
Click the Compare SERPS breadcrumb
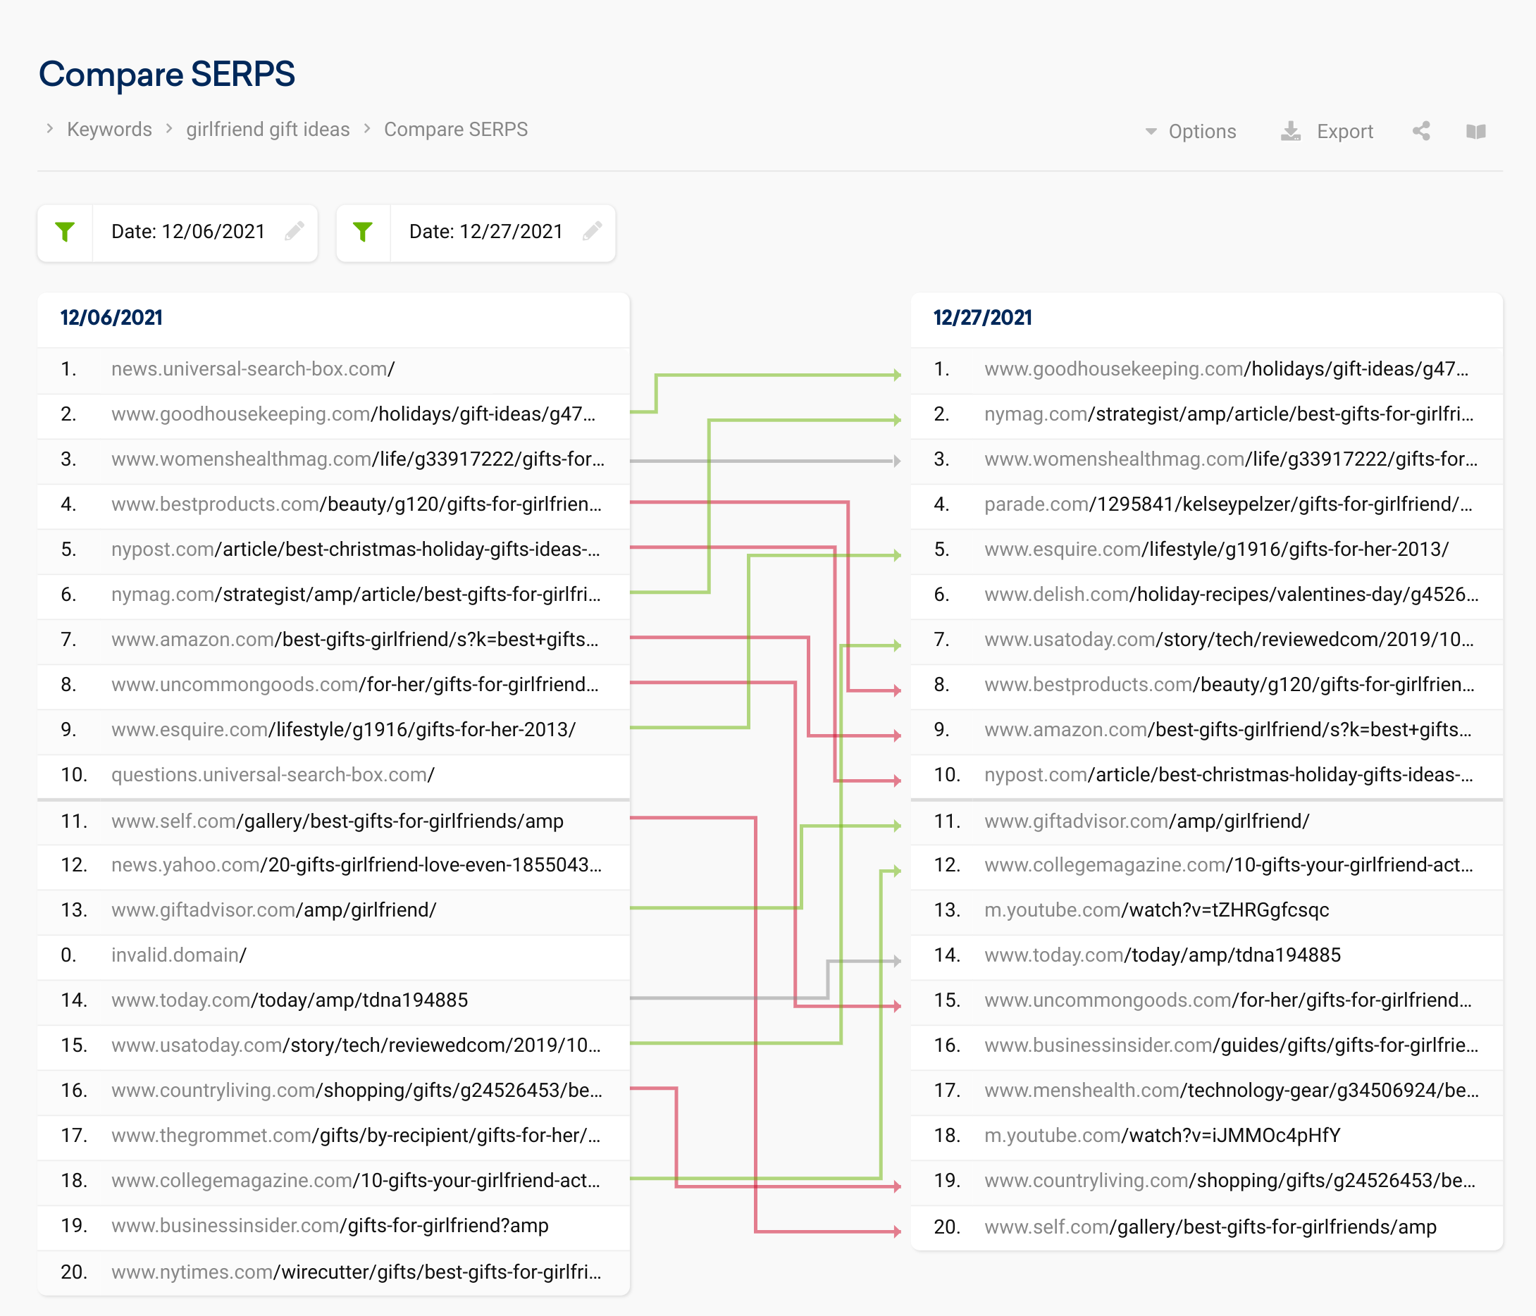click(x=456, y=129)
